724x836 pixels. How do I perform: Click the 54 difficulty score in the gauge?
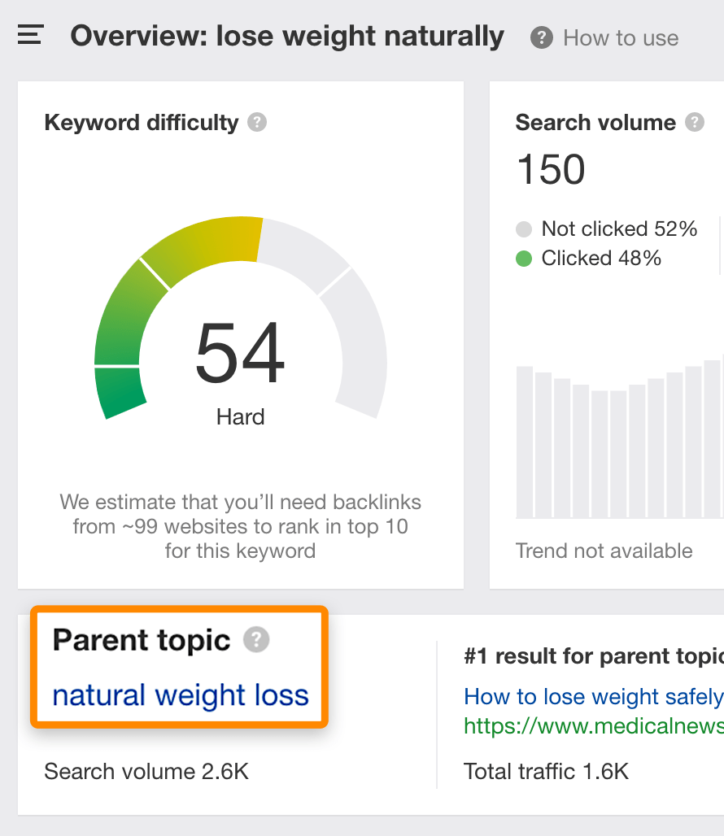click(x=241, y=355)
